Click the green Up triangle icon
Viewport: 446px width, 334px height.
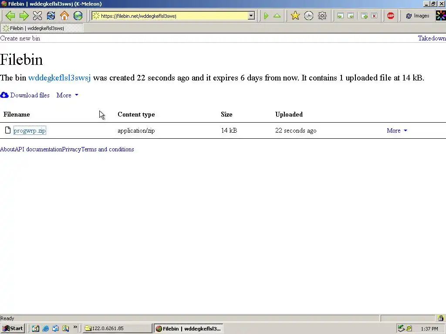click(277, 16)
